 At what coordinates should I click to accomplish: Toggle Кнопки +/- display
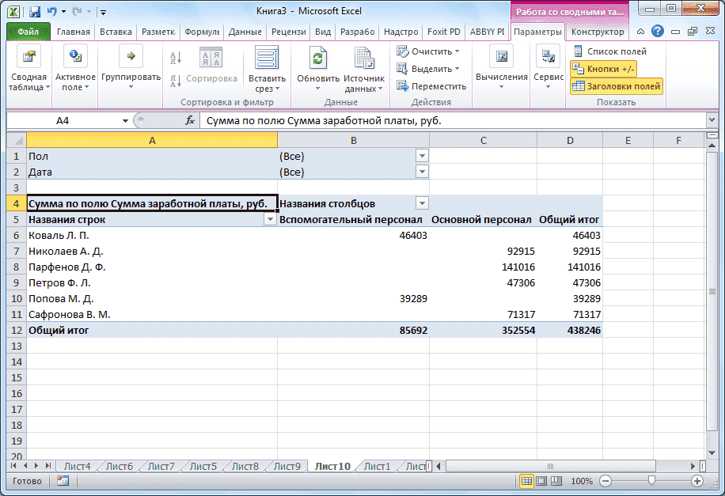coord(602,69)
